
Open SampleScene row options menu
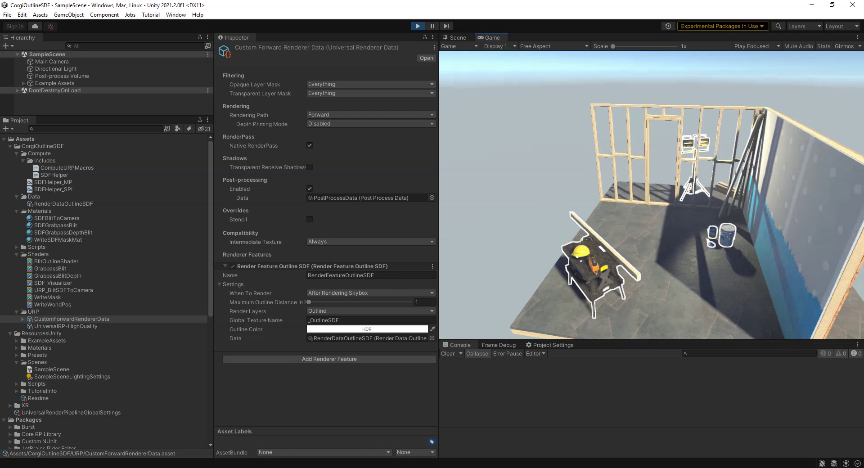[207, 54]
